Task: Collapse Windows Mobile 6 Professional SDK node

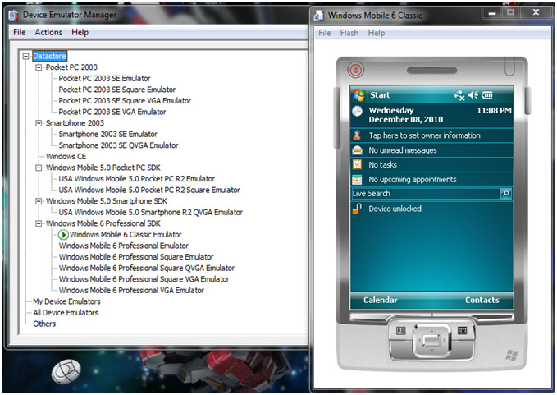Action: coord(39,223)
